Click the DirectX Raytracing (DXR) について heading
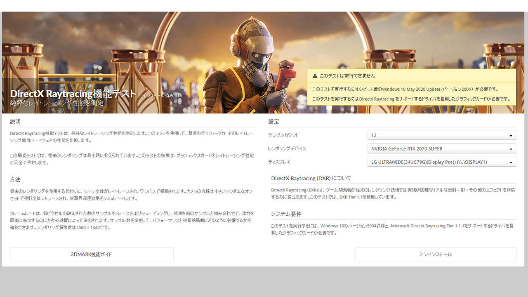Image resolution: width=528 pixels, height=297 pixels. click(x=311, y=178)
